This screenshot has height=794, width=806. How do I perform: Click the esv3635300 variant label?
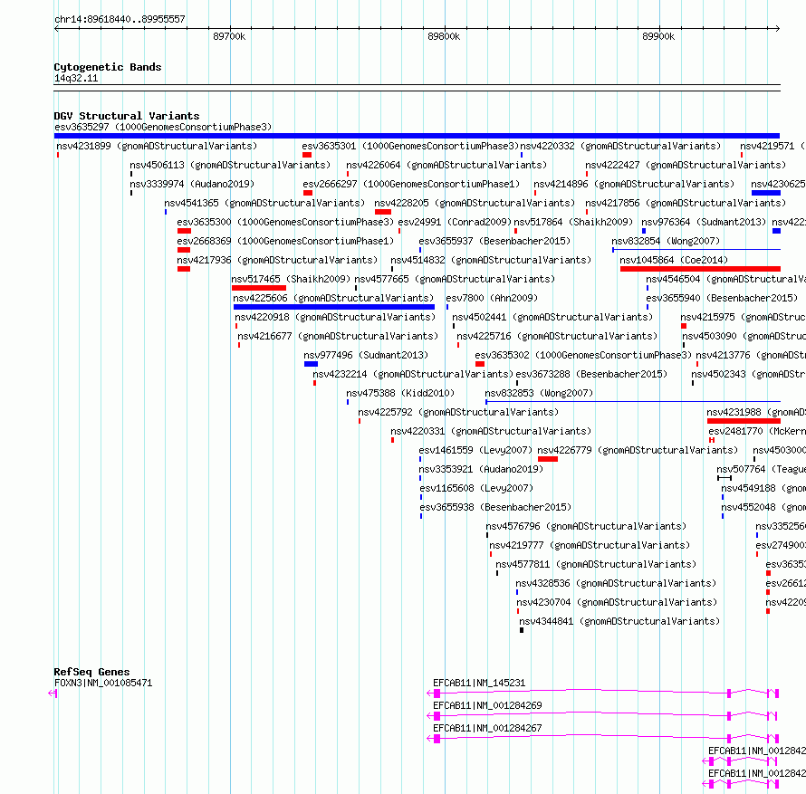click(285, 222)
